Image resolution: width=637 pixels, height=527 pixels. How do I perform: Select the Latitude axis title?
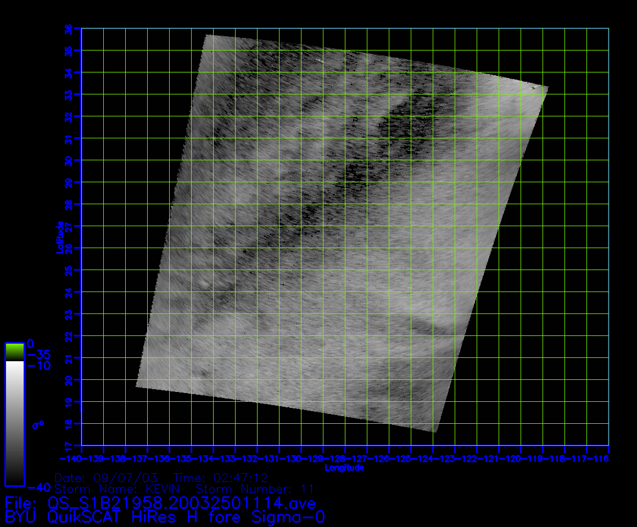[x=59, y=237]
